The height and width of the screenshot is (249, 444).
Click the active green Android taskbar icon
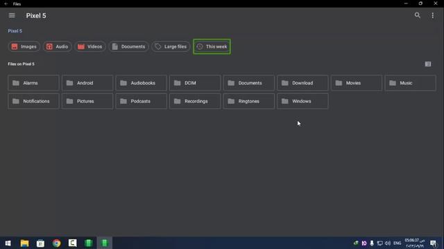pos(105,243)
